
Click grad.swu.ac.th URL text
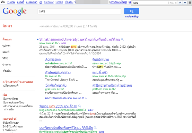pos(54,89)
